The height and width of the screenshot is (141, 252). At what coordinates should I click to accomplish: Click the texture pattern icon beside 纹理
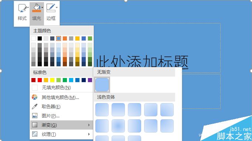(x=35, y=134)
